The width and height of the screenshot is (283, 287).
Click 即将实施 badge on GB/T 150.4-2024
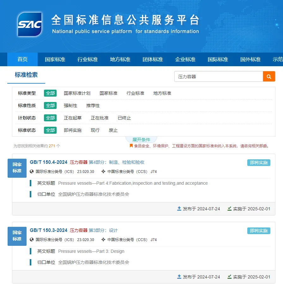pos(259,163)
